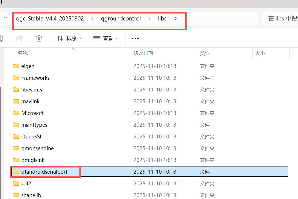Click the msinttypes folder name
The height and width of the screenshot is (199, 298).
click(x=34, y=125)
